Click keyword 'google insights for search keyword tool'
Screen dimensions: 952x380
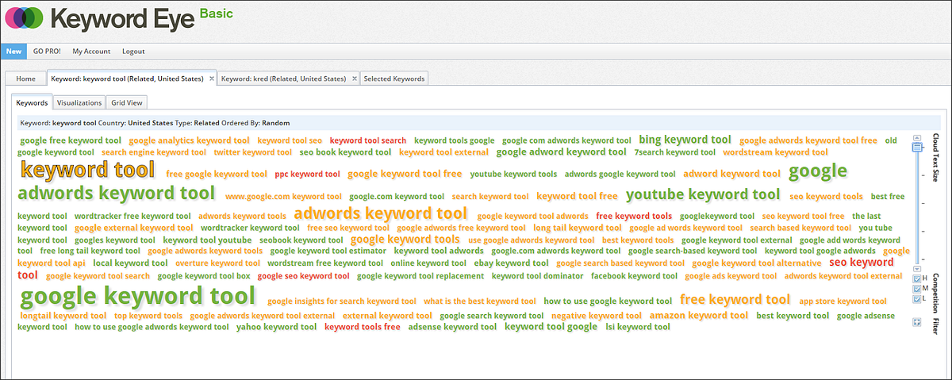point(342,301)
